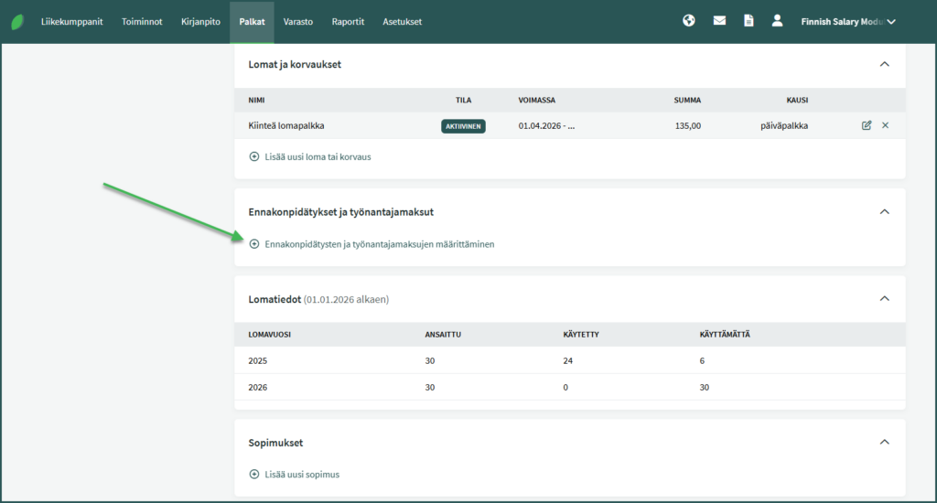Open the envelope messages icon

719,21
